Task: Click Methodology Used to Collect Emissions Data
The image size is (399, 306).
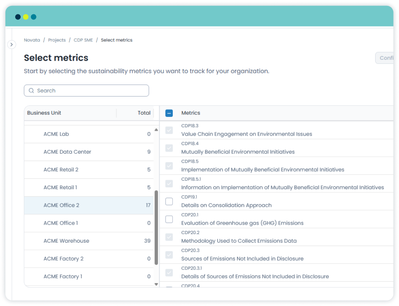Action: pyautogui.click(x=239, y=241)
